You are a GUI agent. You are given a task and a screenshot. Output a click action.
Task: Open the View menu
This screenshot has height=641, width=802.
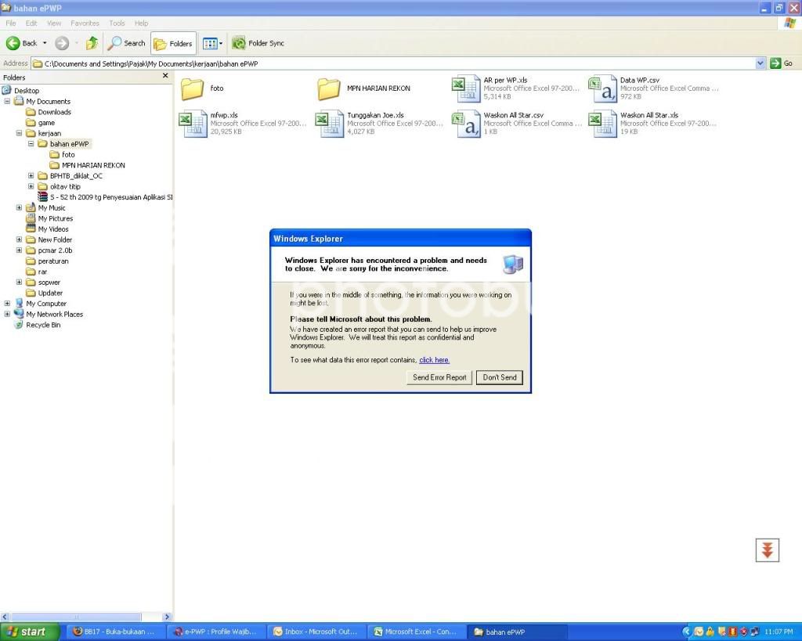54,23
